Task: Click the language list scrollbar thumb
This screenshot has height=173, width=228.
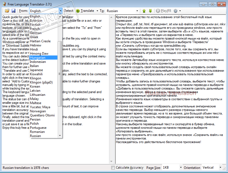Action: [60, 74]
